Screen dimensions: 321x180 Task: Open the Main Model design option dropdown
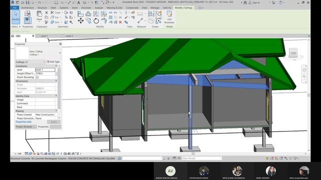(x=202, y=158)
